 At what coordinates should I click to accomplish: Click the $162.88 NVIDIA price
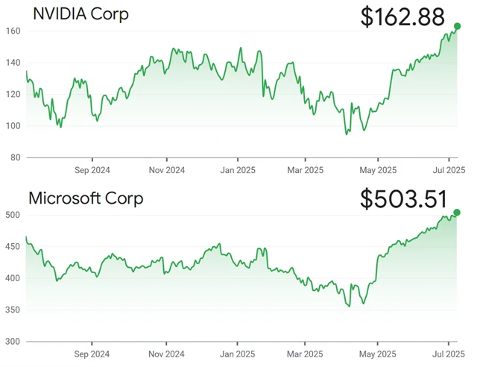tap(402, 16)
